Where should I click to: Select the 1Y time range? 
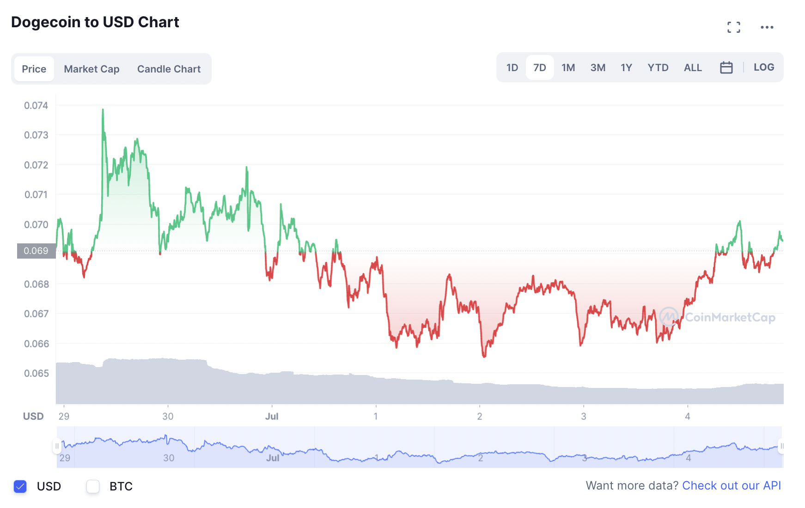[626, 68]
